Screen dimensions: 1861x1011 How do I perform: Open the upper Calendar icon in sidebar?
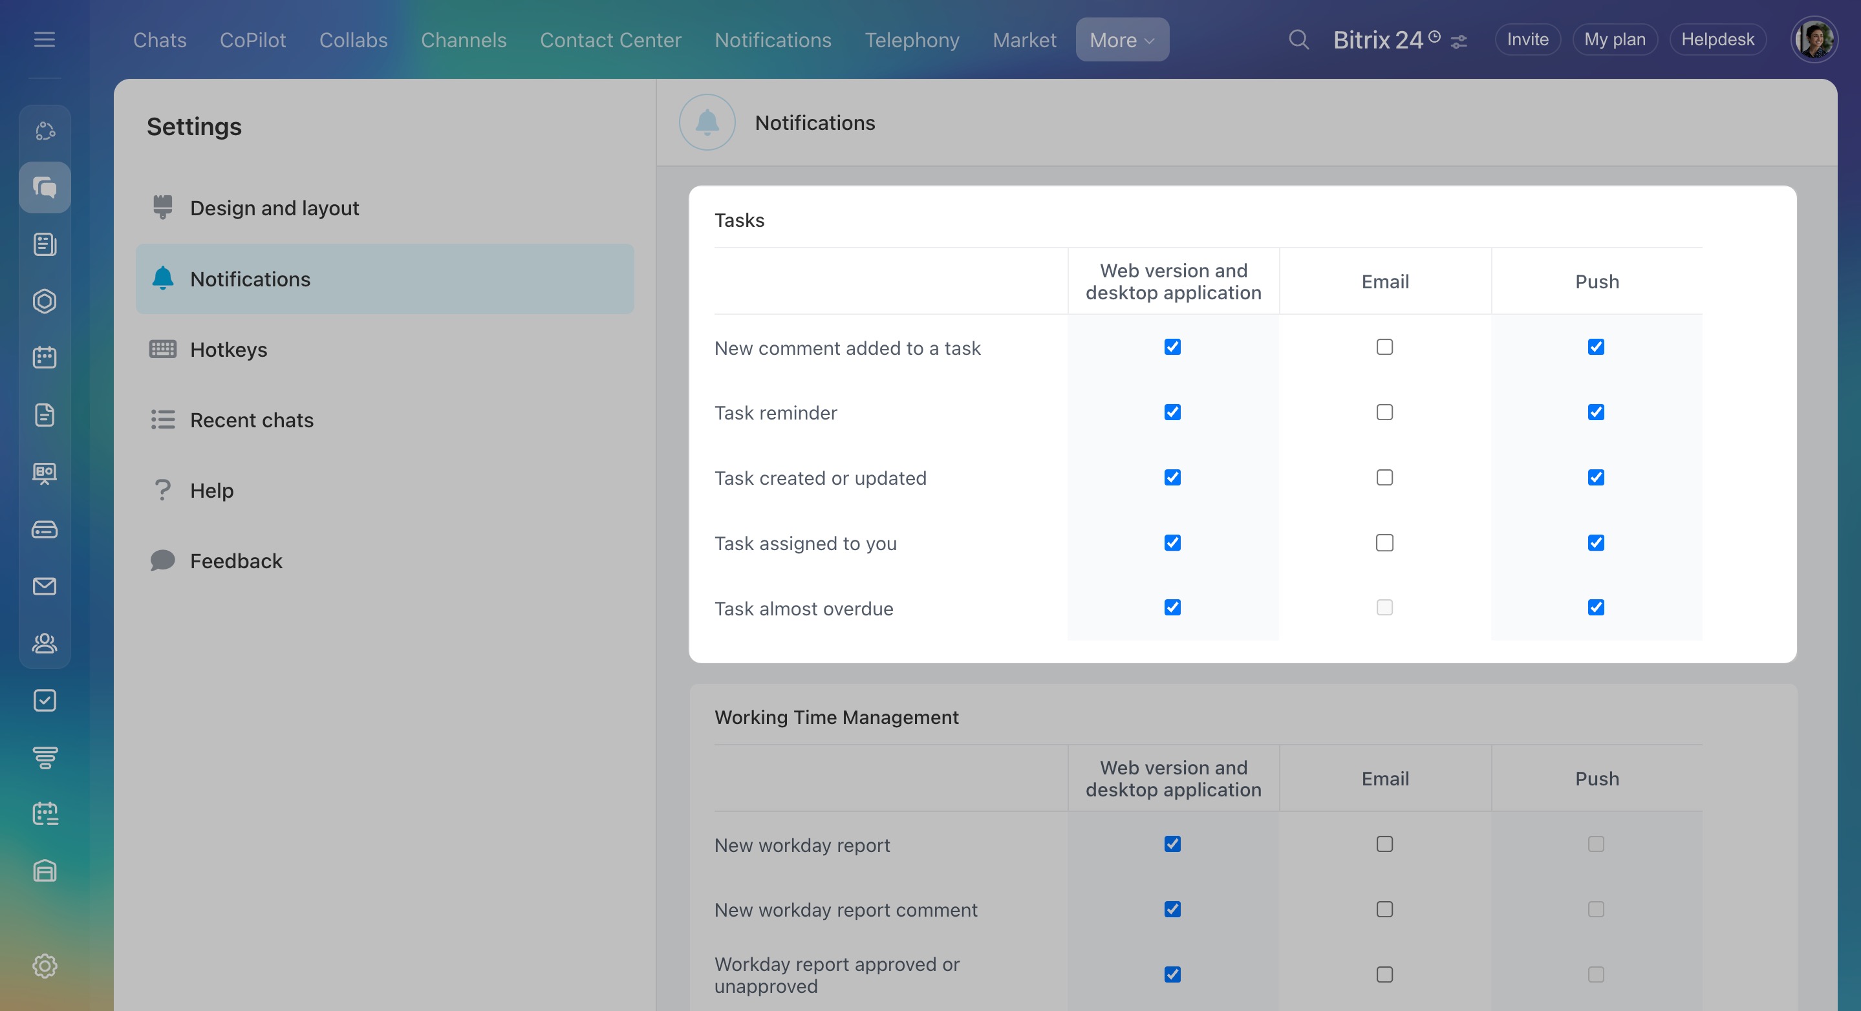click(45, 357)
